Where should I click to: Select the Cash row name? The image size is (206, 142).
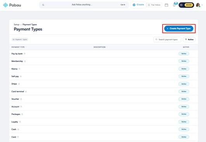14,129
